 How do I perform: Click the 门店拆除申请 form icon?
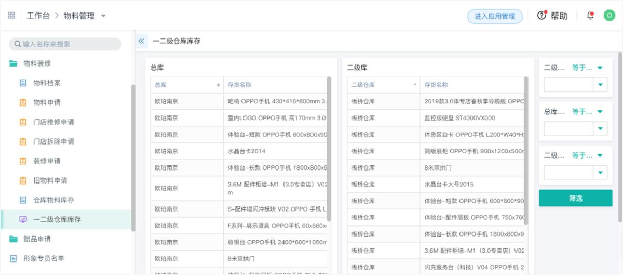click(23, 141)
